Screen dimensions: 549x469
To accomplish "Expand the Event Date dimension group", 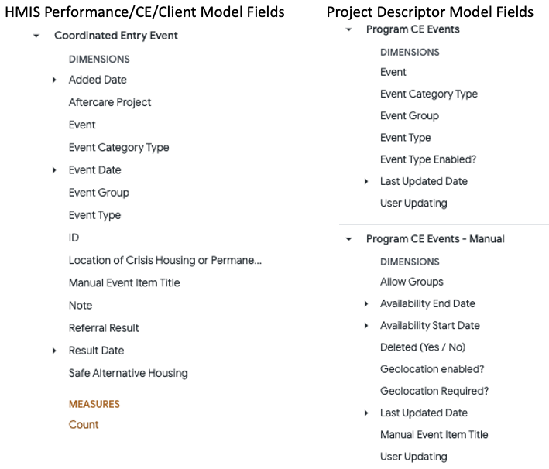I will tap(54, 170).
